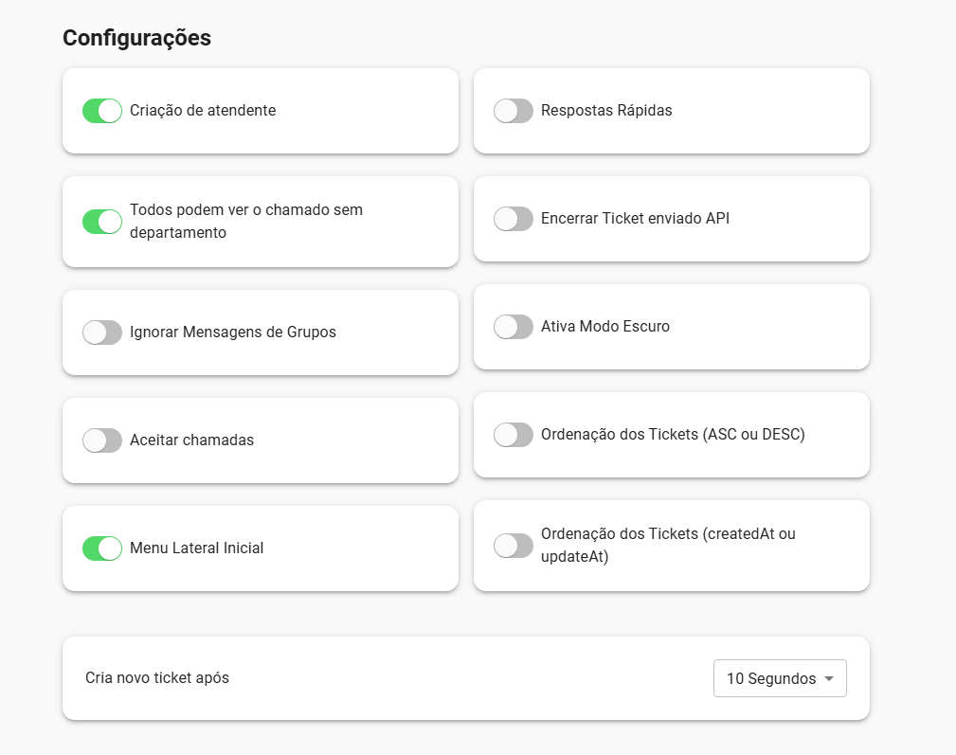
Task: Click the Respostas Rápidas label text
Action: (606, 111)
